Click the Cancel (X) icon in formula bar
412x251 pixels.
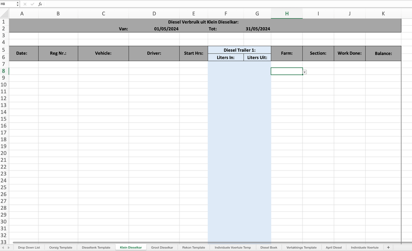[x=25, y=4]
